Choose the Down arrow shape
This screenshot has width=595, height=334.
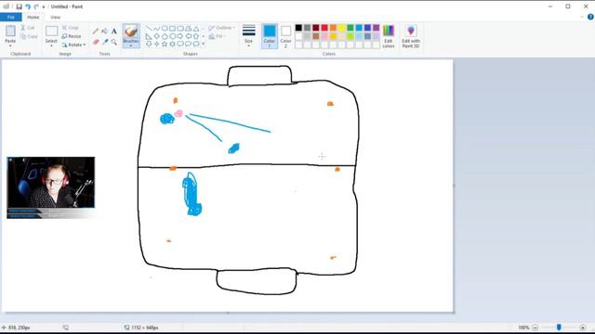pos(149,44)
